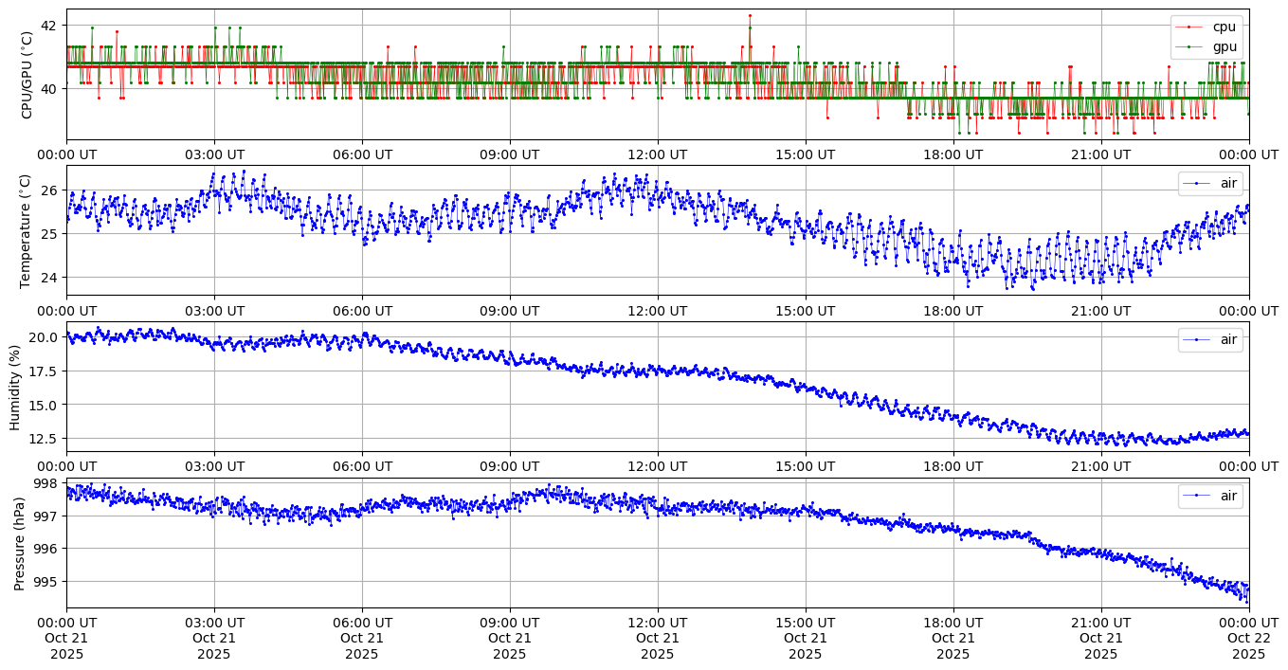Click the 995 tick on Pressure axis

45,581
